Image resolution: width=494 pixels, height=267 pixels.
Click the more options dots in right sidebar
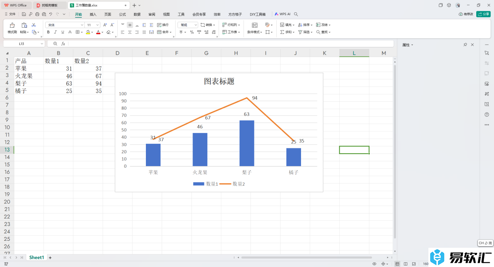(487, 125)
